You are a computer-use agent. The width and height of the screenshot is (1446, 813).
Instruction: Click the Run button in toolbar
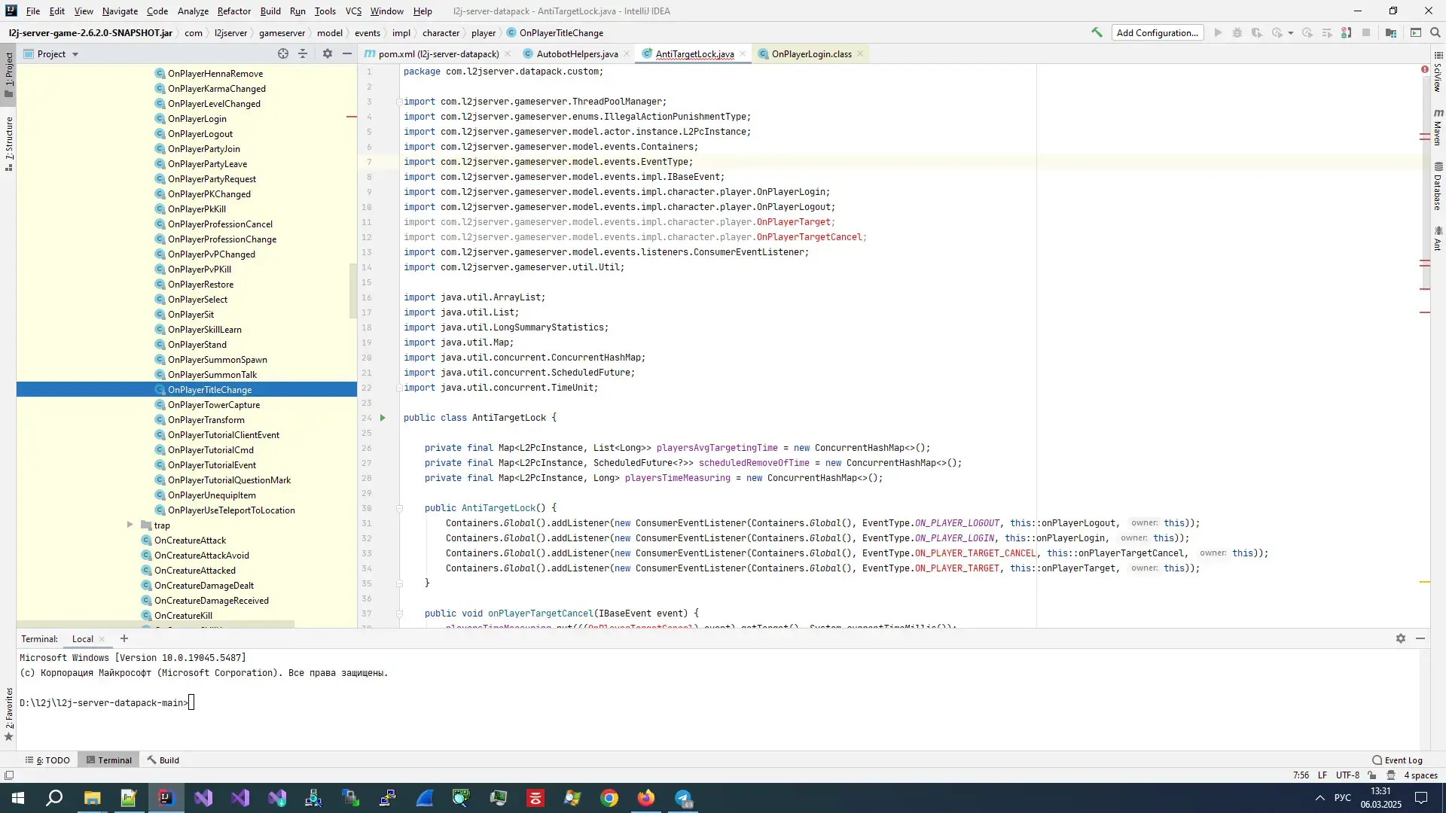pos(1218,33)
